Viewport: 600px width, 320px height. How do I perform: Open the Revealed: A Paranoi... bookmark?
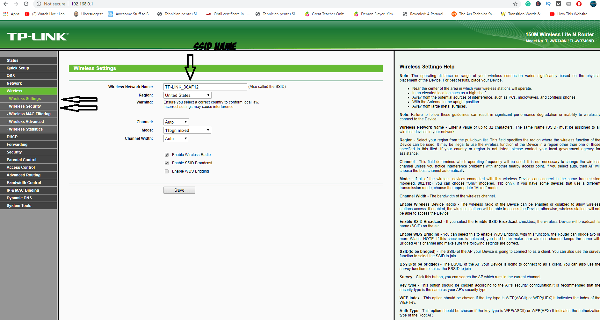point(424,14)
